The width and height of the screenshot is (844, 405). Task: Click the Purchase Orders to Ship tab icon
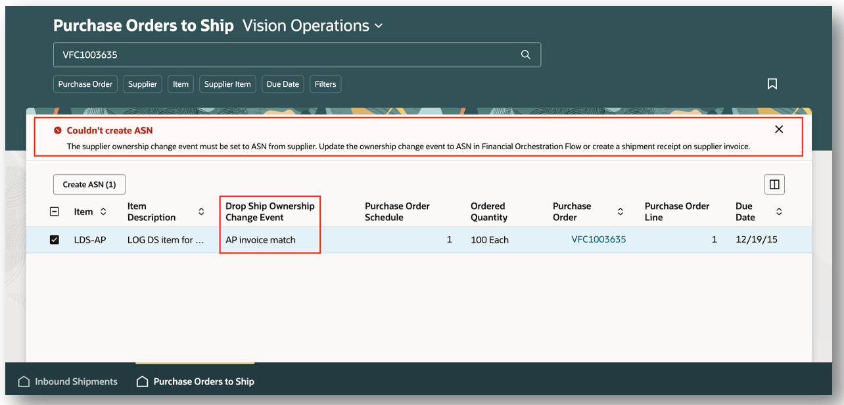pyautogui.click(x=142, y=381)
